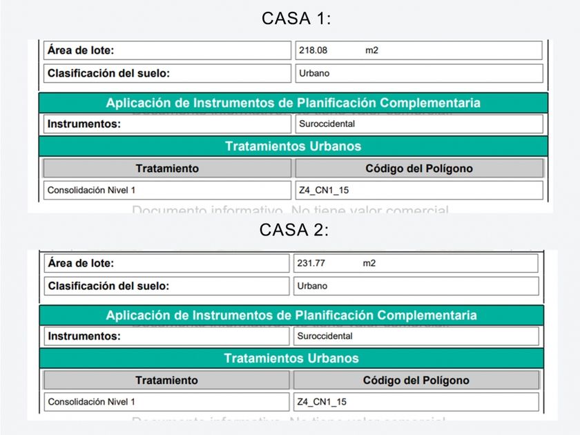
Task: Click CASA 2 Código del Polígono header
Action: [x=416, y=380]
